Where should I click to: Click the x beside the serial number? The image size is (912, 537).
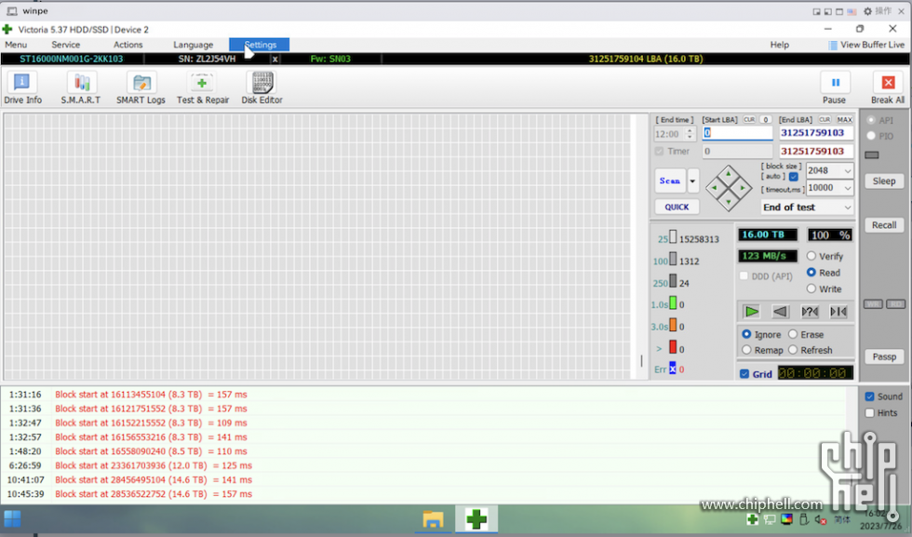click(x=275, y=59)
